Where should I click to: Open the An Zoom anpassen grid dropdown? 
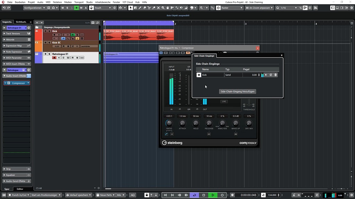pyautogui.click(x=259, y=8)
